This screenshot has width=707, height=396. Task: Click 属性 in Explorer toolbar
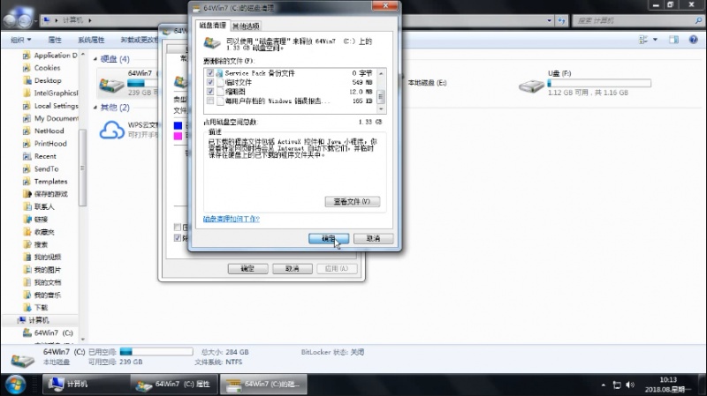point(55,40)
